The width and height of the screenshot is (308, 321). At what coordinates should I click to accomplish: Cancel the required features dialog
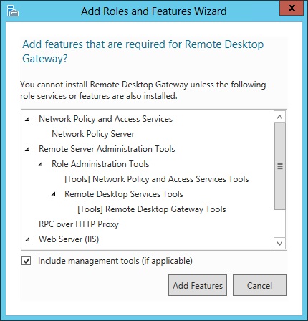pos(259,285)
